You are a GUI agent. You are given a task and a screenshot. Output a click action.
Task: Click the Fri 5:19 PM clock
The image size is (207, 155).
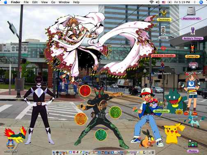[x=182, y=2]
